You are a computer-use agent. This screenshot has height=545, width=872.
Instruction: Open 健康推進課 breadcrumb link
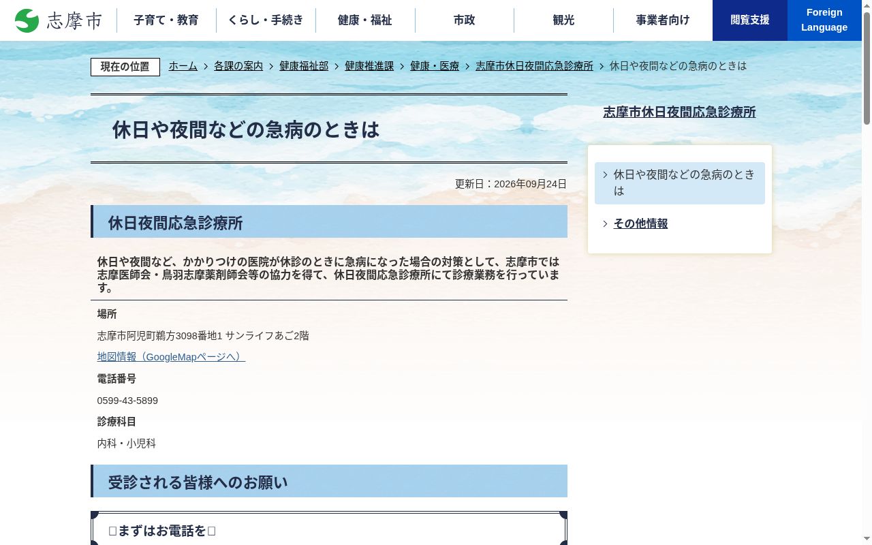[369, 66]
